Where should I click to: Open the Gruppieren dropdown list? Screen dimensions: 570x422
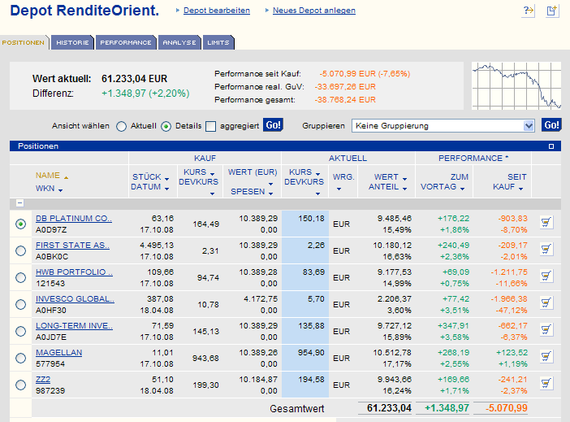coord(529,125)
